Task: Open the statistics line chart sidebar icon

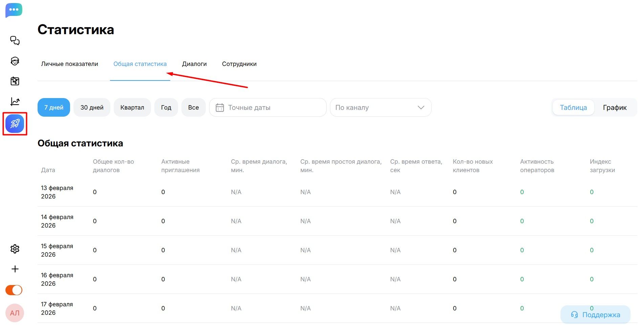Action: [x=15, y=101]
